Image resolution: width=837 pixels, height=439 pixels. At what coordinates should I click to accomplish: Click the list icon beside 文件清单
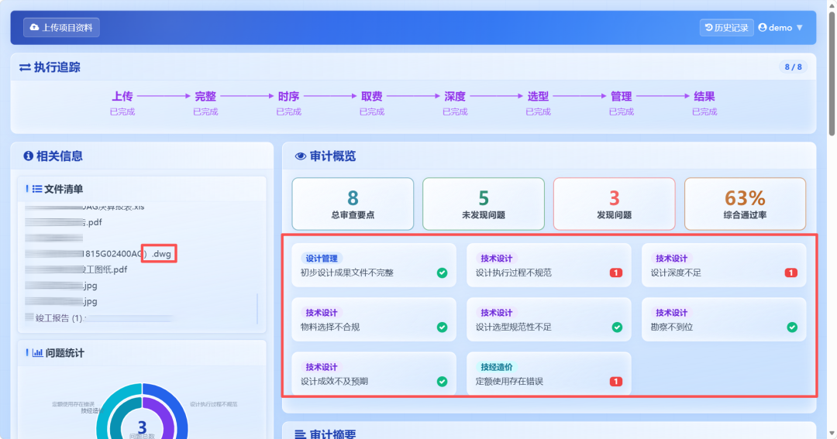tap(37, 189)
